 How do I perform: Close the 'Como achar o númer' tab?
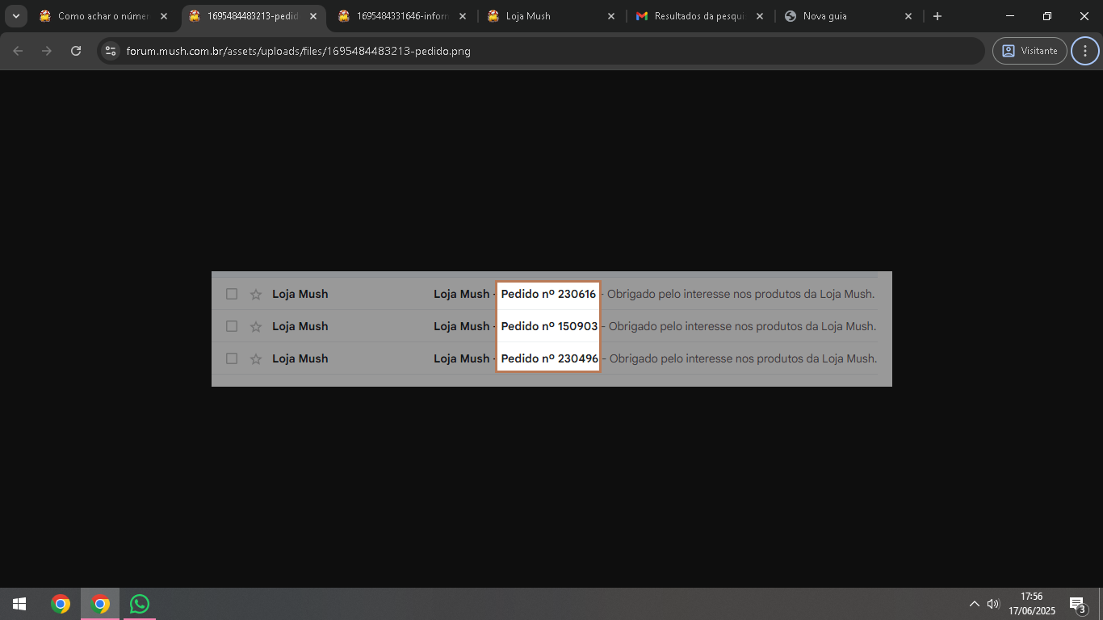coord(164,16)
